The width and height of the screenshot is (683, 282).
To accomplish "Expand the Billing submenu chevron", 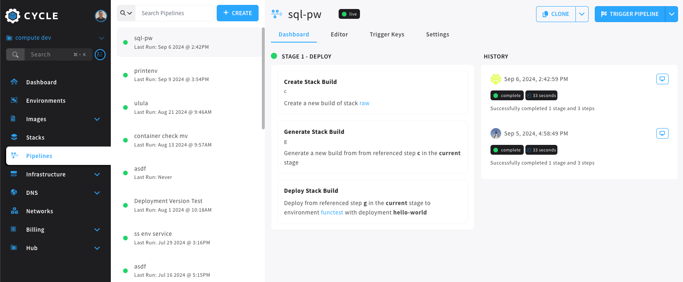I will (97, 230).
